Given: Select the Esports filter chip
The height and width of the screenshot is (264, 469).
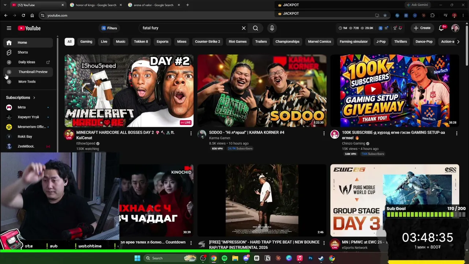Looking at the screenshot, I should 162,41.
